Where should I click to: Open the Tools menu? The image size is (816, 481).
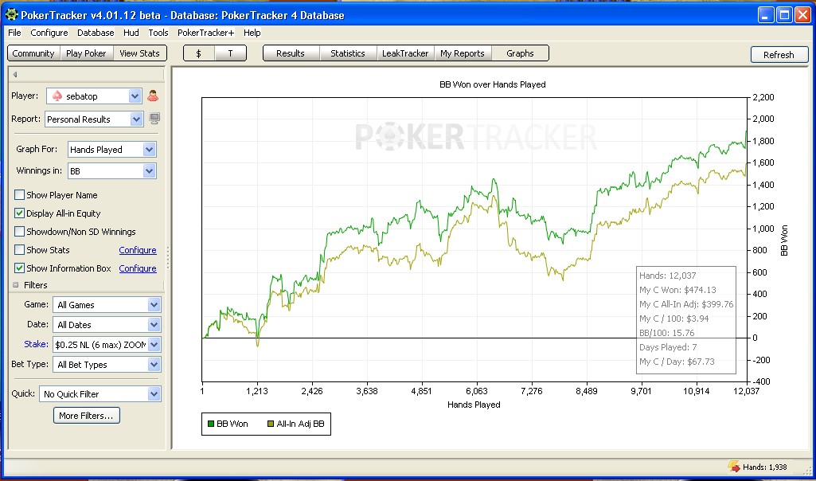click(158, 33)
